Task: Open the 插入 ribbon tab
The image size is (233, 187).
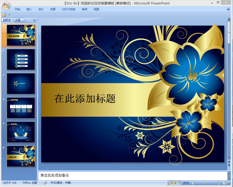Action: (x=29, y=9)
